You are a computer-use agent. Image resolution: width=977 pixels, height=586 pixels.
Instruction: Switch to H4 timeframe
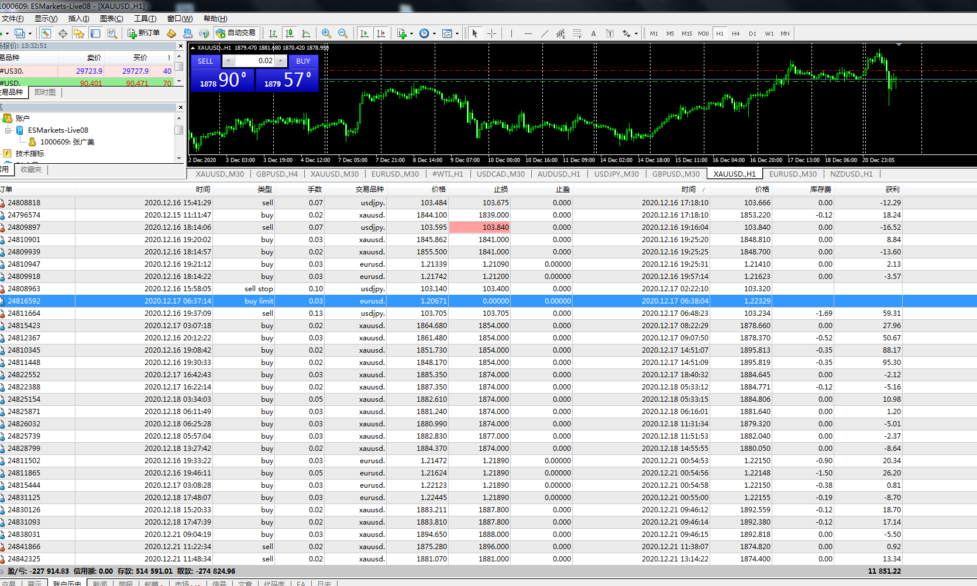pyautogui.click(x=736, y=33)
